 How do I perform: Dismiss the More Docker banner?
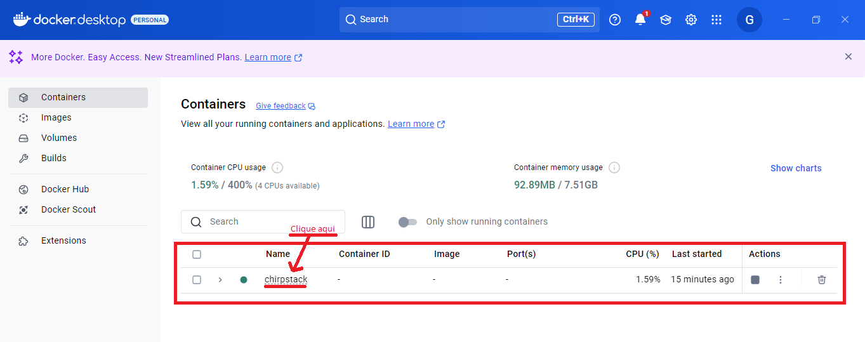click(848, 56)
